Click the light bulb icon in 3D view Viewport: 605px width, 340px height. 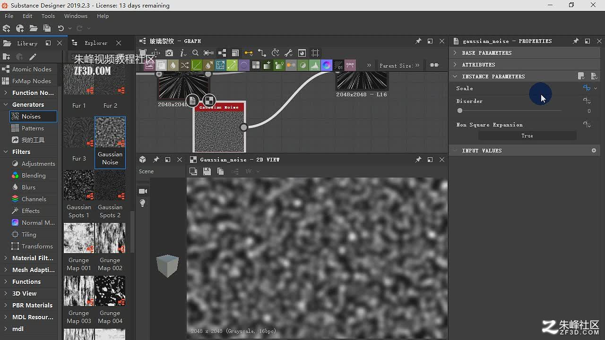[x=143, y=203]
